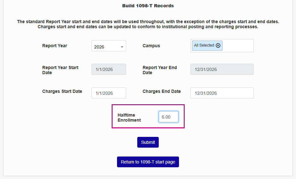The image size is (296, 179).
Task: Click the Report Year End Date label
Action: click(x=160, y=70)
